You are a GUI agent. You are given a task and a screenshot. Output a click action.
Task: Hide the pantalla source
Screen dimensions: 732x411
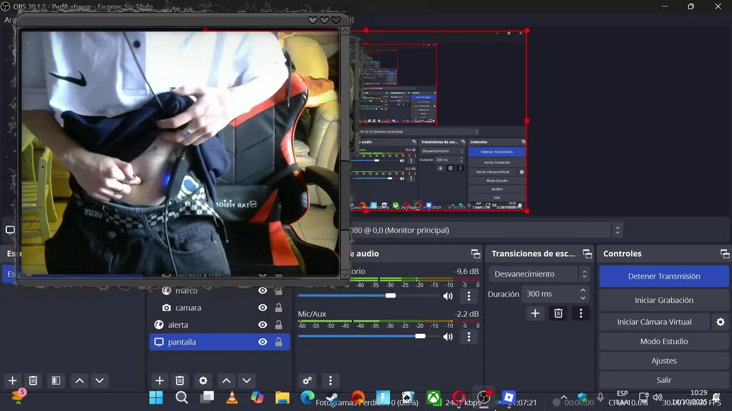(262, 342)
